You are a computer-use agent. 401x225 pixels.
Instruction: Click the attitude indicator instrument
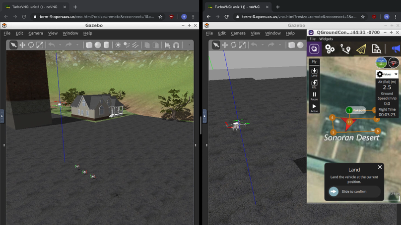(x=381, y=62)
